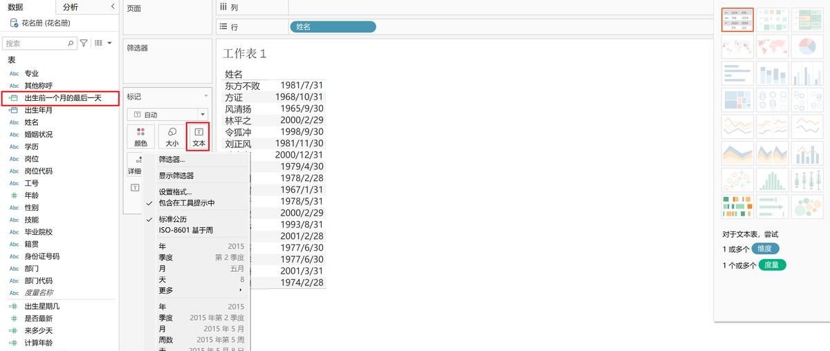Viewport: 830px width, 351px height.
Task: Pick the packed bubbles chart type
Action: coord(806,207)
